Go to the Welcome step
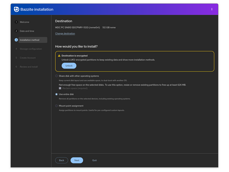Viewport: 229px width, 172px height. click(24, 22)
